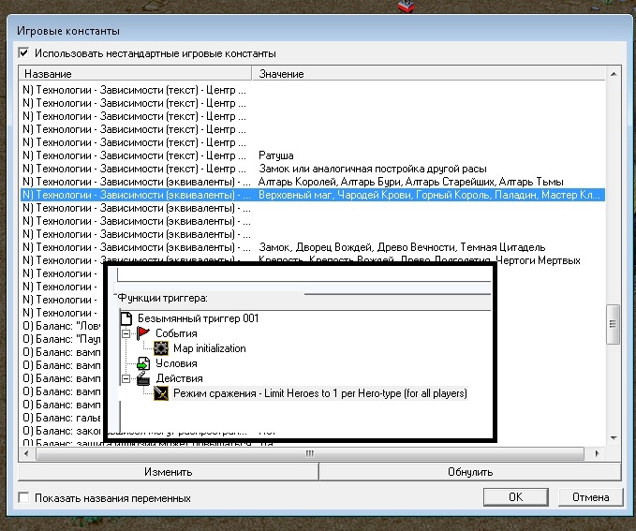Screen dimensions: 636x531
Task: Click the green arrow Условия icon
Action: click(x=142, y=363)
